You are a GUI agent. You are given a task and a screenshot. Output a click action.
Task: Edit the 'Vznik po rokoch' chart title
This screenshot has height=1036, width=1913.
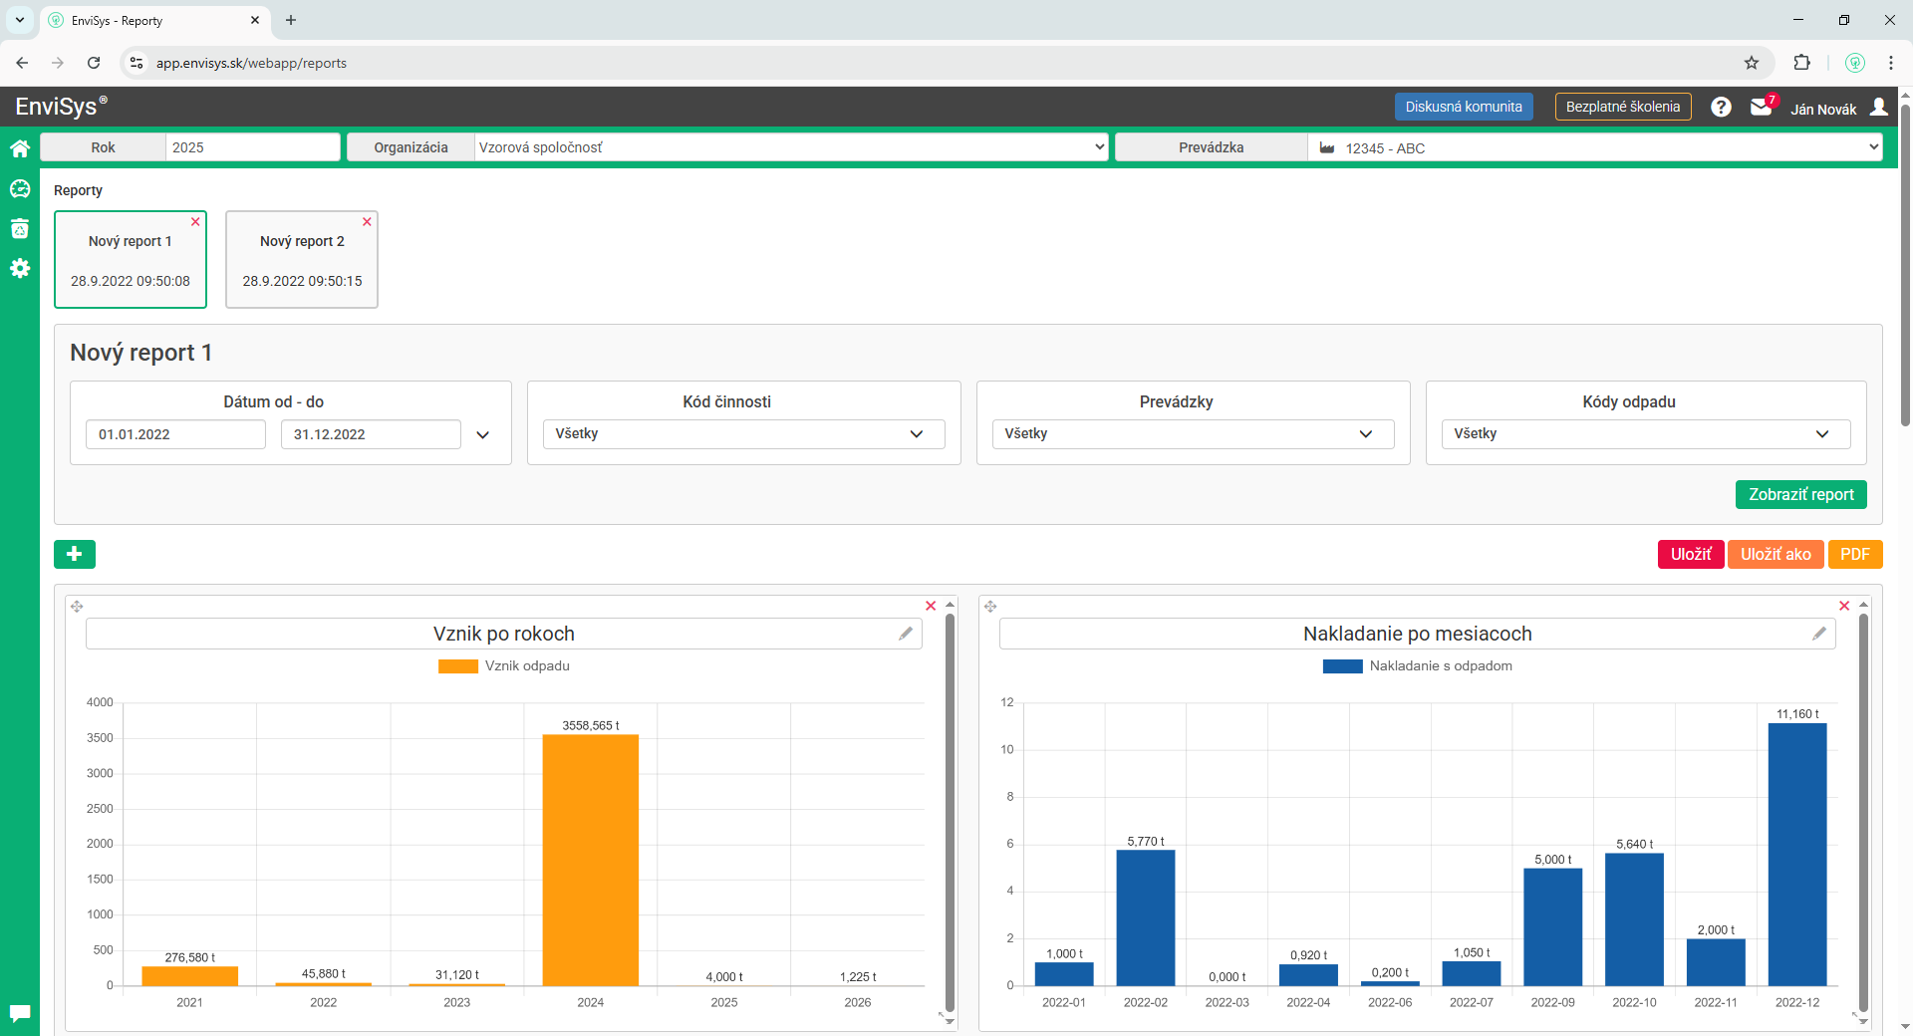[905, 634]
